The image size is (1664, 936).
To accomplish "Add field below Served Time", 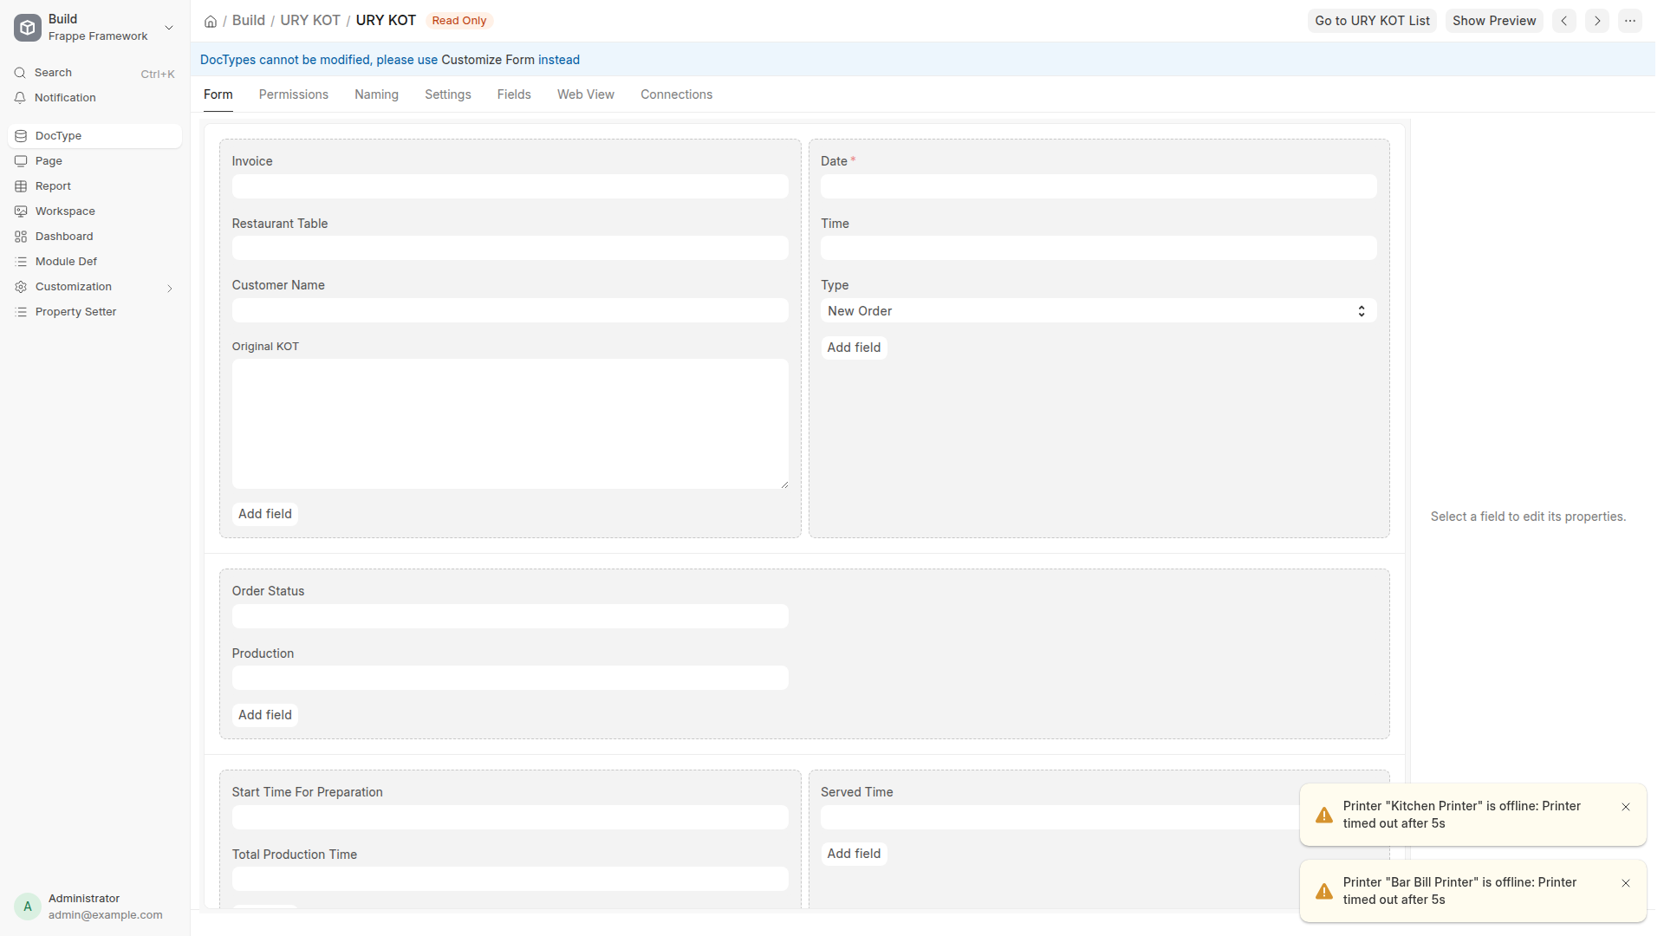I will pos(854,854).
